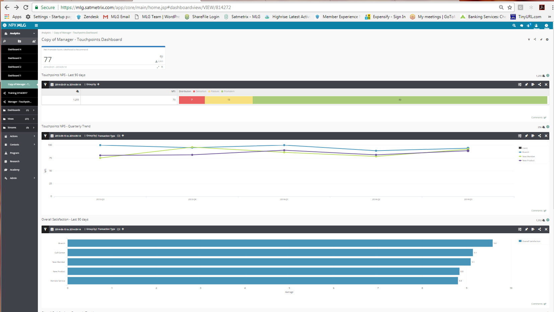Viewport: 554px width, 312px height.
Task: Select the Program sidebar menu item
Action: pos(14,153)
